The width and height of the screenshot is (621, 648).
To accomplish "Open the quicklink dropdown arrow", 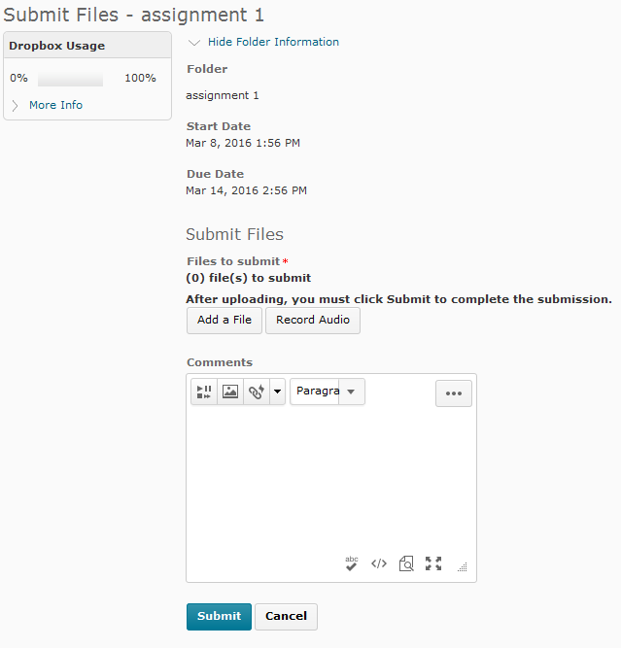I will [x=277, y=392].
